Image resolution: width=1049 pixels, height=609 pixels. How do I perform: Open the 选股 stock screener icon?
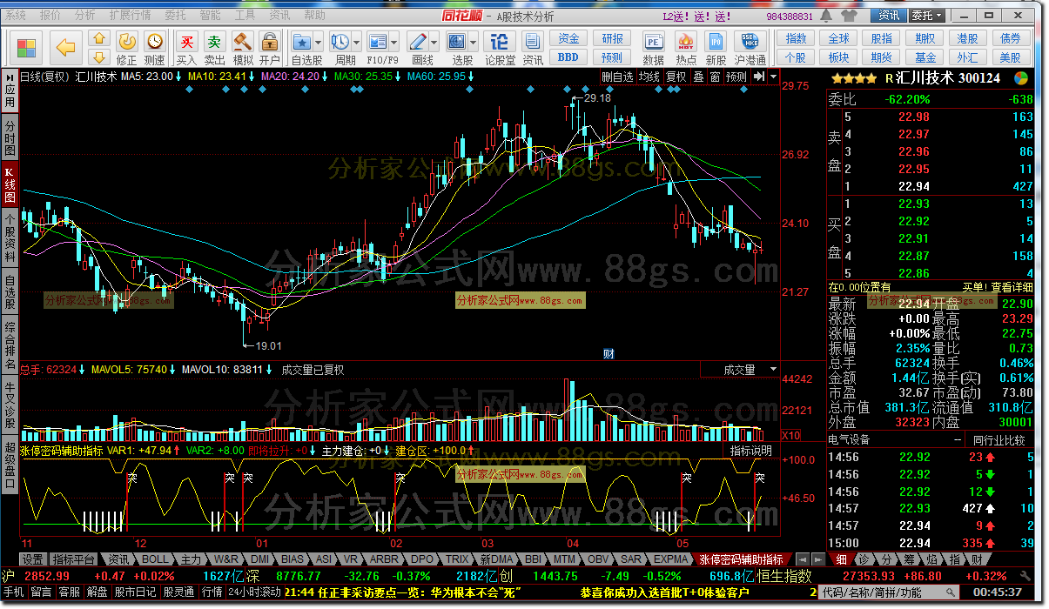pyautogui.click(x=458, y=41)
